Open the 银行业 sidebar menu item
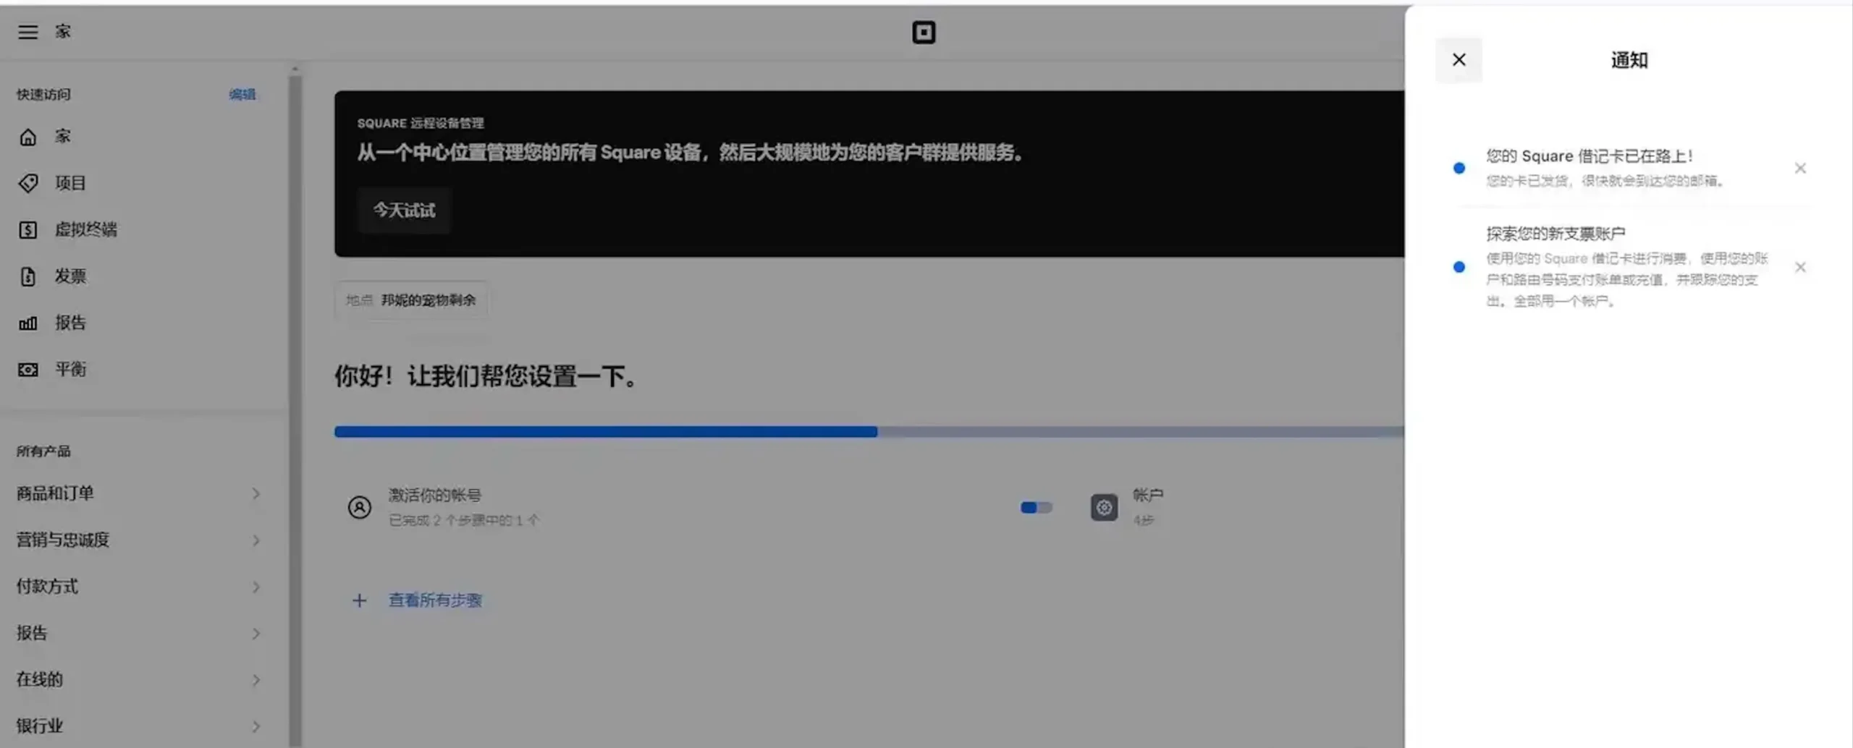The height and width of the screenshot is (748, 1853). (x=138, y=726)
